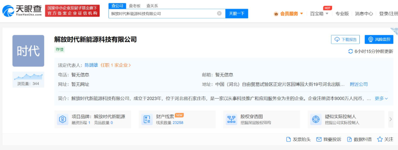
Task: Click the 存续 status tag
Action: pyautogui.click(x=59, y=50)
